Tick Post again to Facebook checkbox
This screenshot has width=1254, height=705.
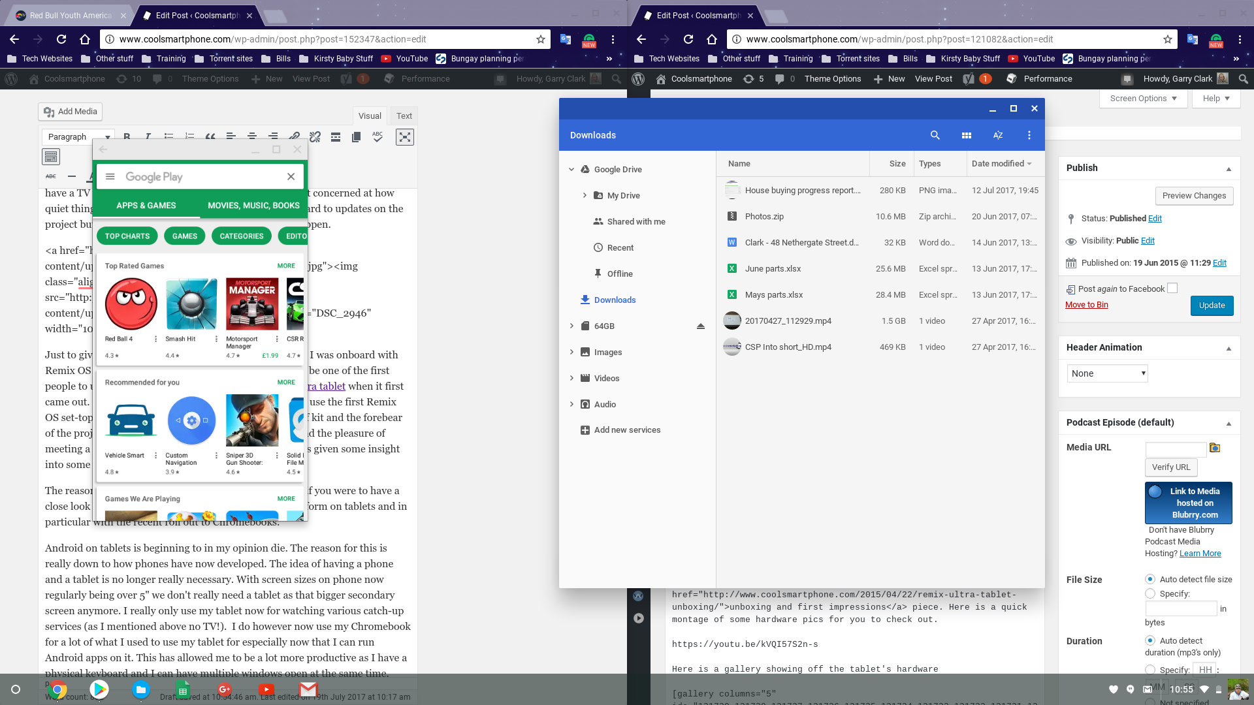pyautogui.click(x=1172, y=288)
